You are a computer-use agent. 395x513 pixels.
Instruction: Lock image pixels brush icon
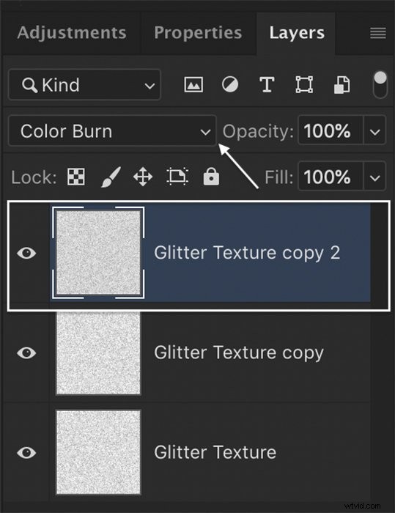[111, 177]
